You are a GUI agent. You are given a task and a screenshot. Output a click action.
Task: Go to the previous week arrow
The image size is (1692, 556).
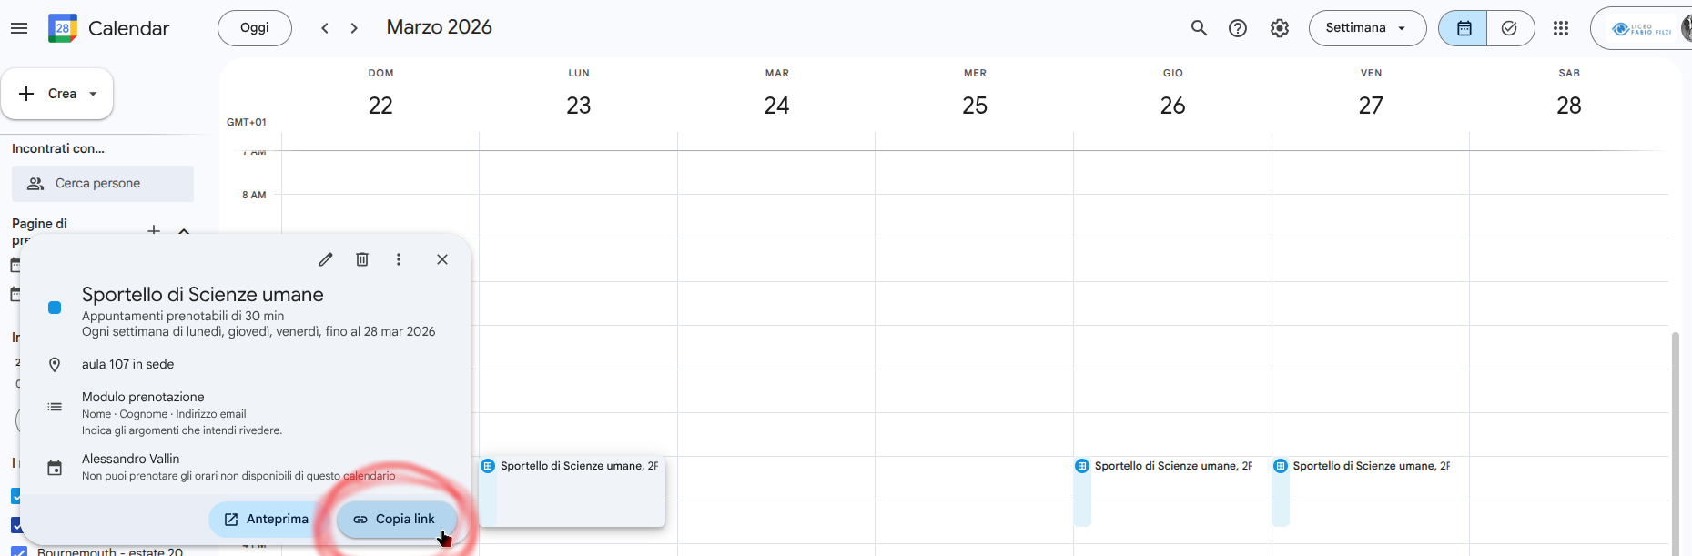325,28
